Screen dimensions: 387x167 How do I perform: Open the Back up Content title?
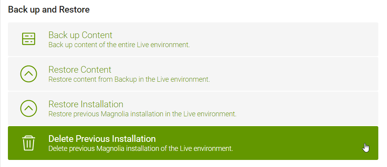pos(80,35)
